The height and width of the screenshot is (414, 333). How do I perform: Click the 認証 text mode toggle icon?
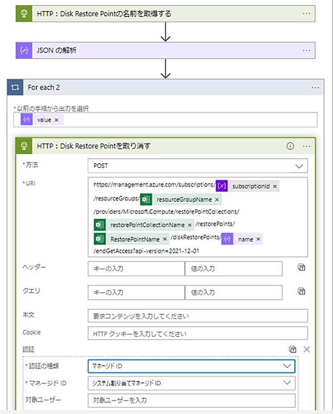pyautogui.click(x=292, y=349)
